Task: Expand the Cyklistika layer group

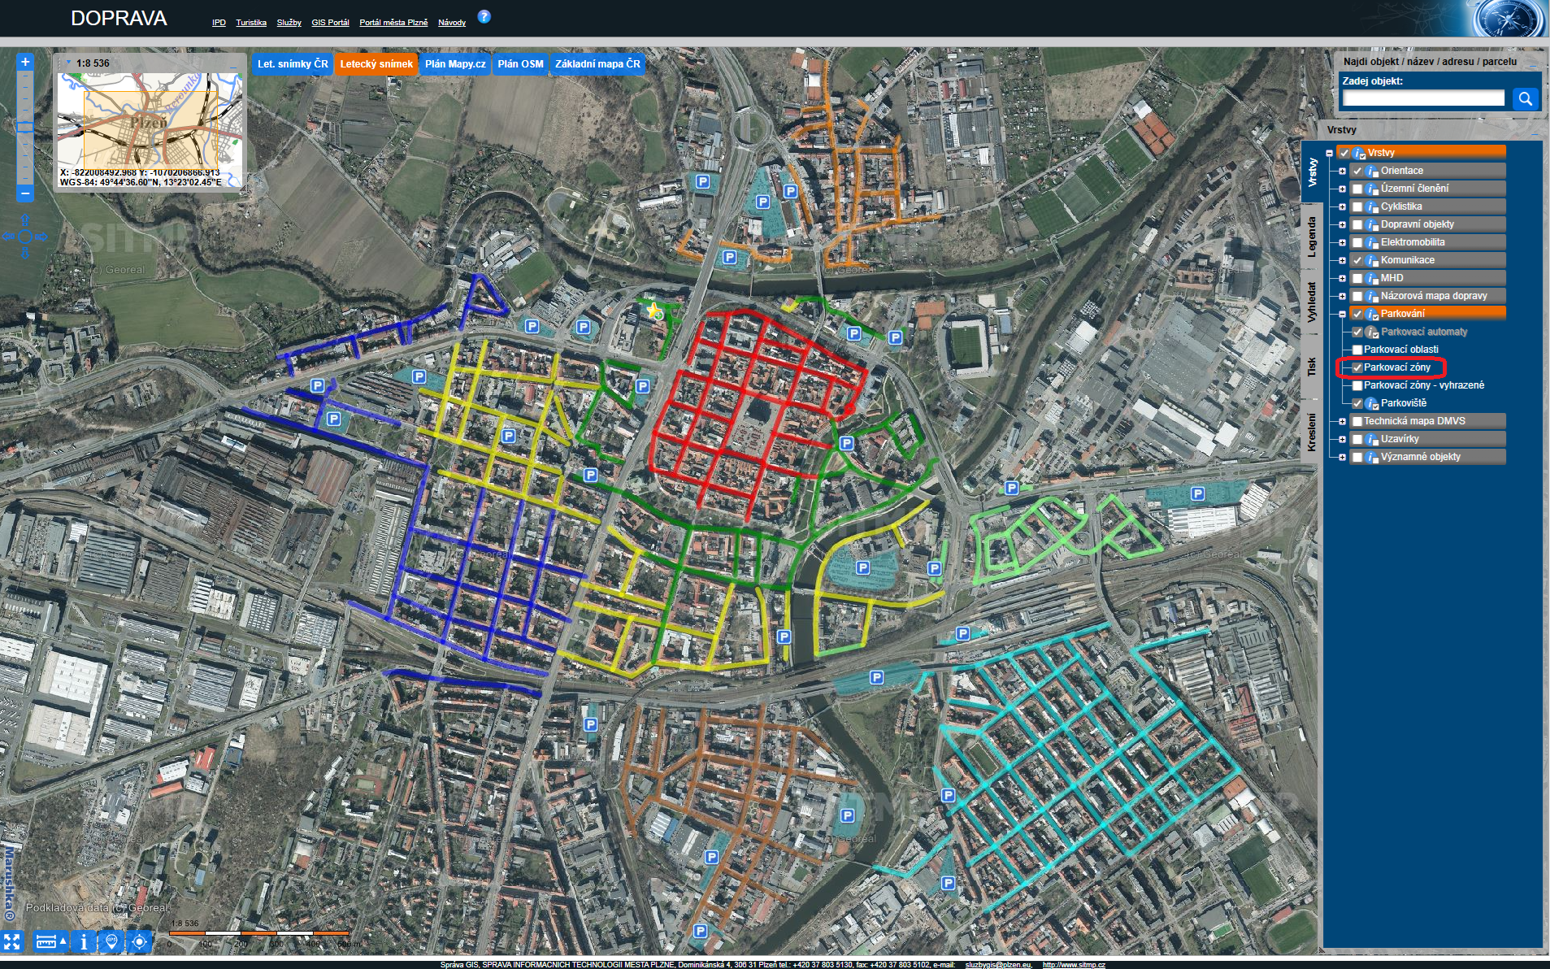Action: pos(1342,206)
